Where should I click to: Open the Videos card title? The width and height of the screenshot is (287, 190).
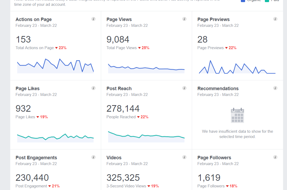coord(114,157)
